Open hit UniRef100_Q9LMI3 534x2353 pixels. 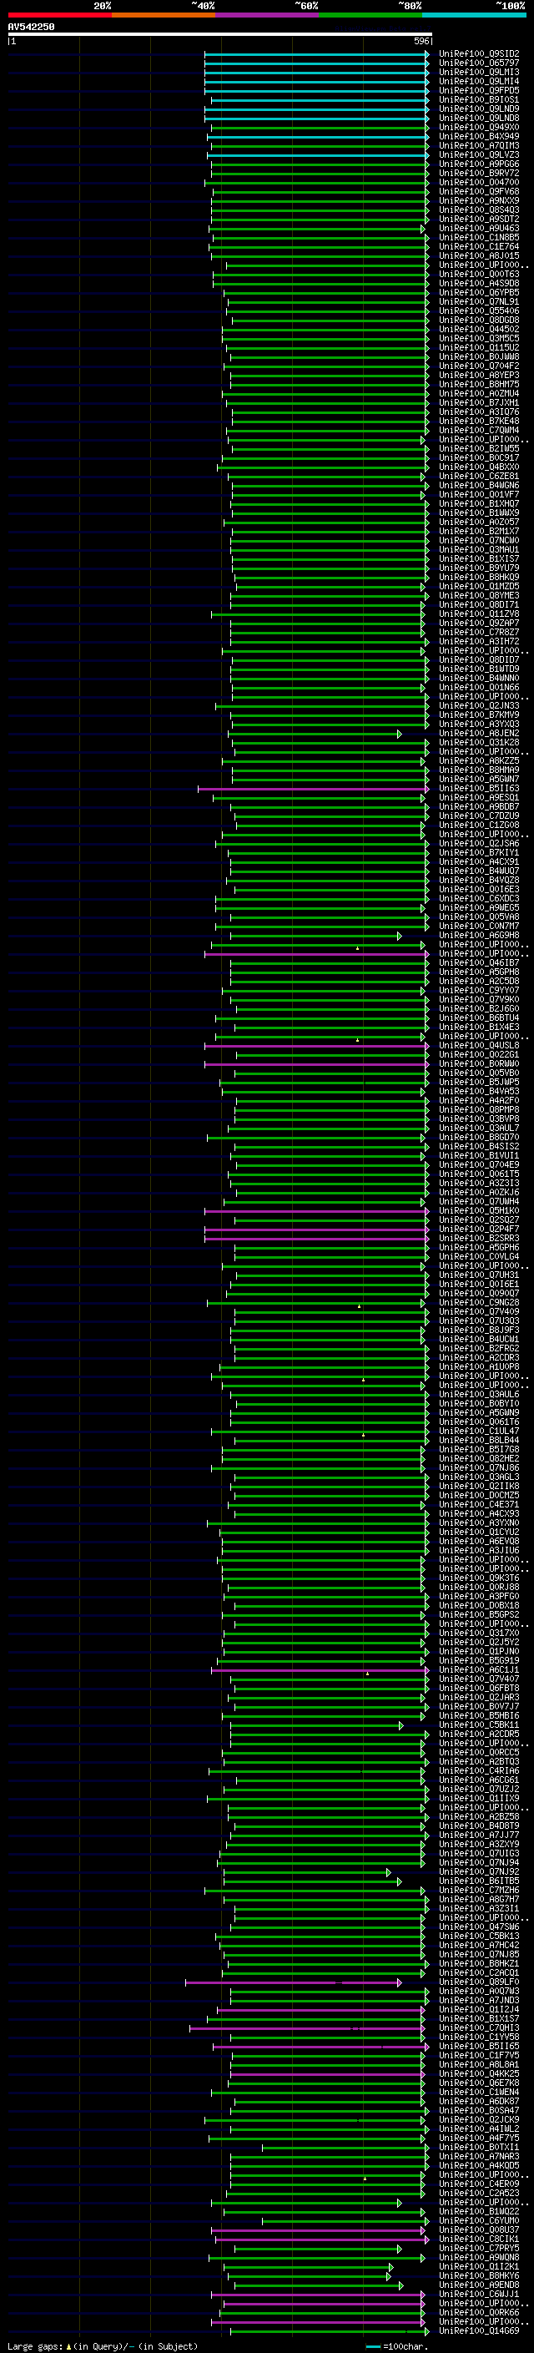coord(479,72)
